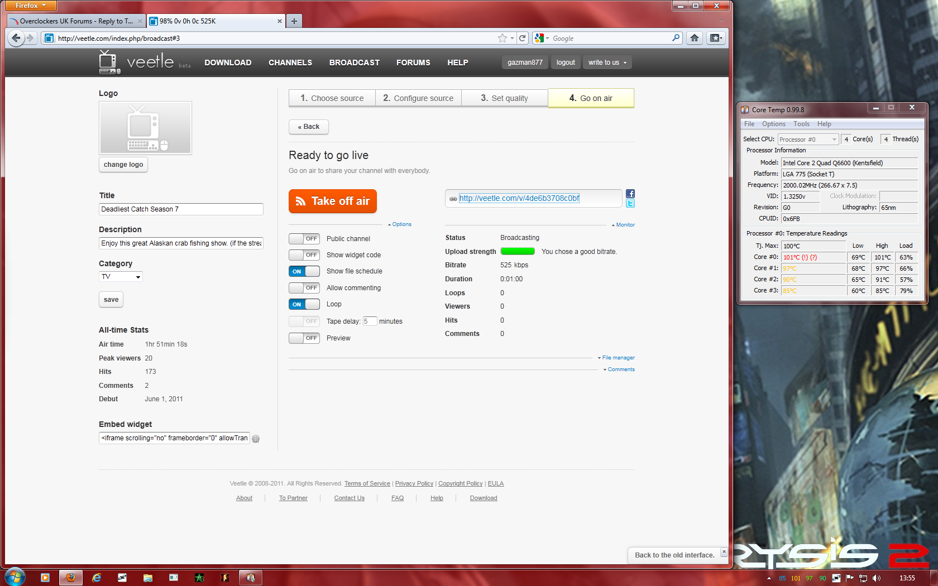The width and height of the screenshot is (938, 586).
Task: Enable the Allow commenting toggle
Action: click(304, 288)
